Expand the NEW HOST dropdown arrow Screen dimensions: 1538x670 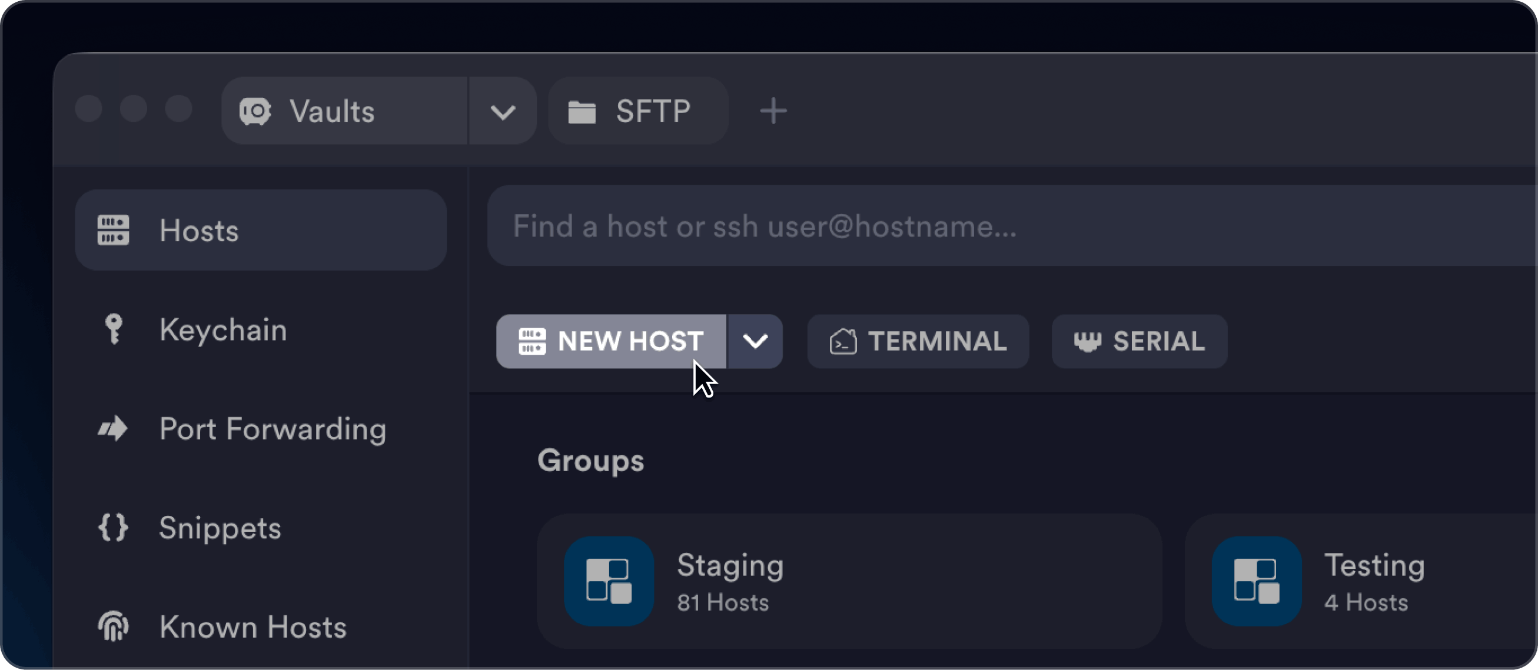click(755, 341)
